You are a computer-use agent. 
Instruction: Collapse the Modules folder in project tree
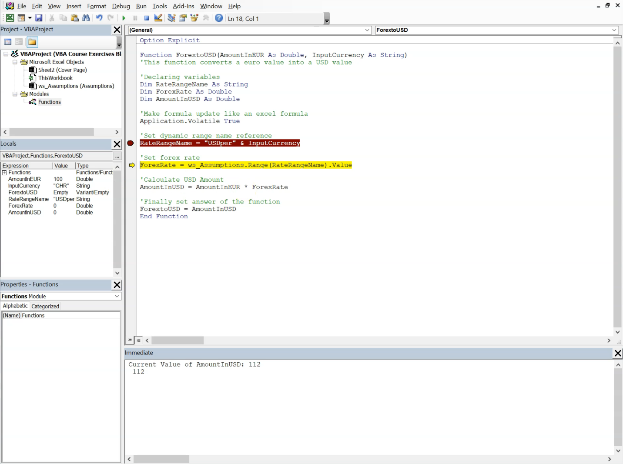(15, 94)
